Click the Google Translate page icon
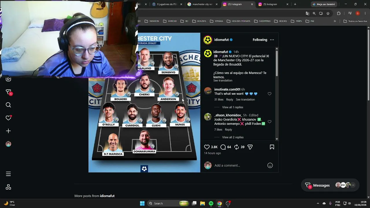The height and width of the screenshot is (208, 370). [308, 13]
